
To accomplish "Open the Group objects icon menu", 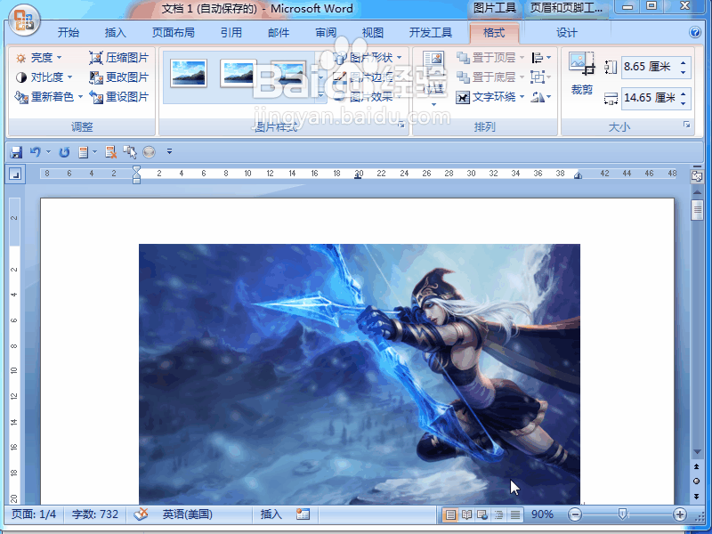I will click(x=541, y=77).
